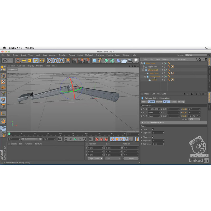Switch to the Object tab in Attributes
The image size is (211, 211).
(x=159, y=102)
